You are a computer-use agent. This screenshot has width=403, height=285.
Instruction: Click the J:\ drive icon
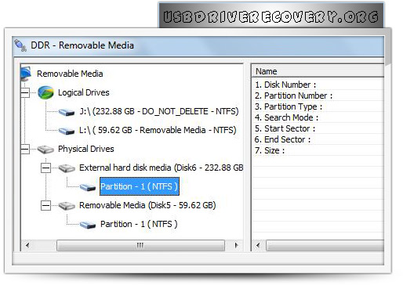[67, 112]
